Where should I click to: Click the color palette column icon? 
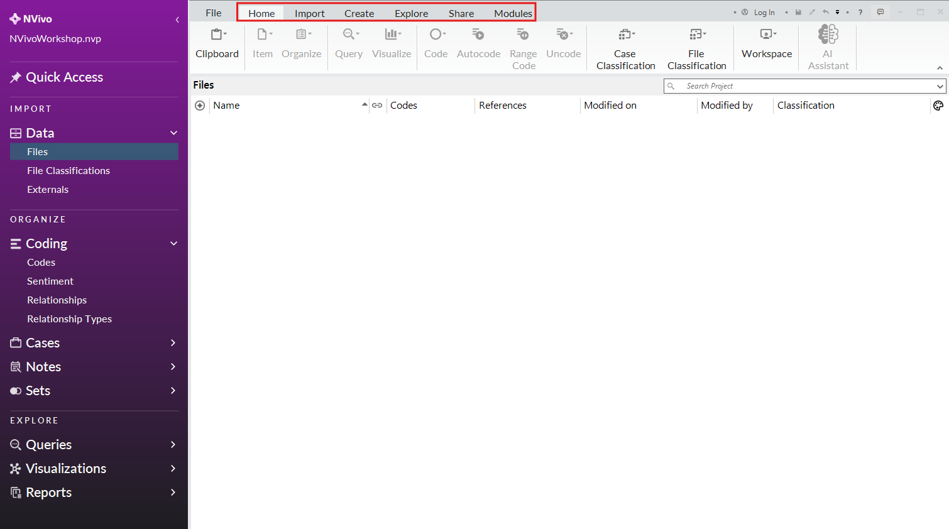[938, 106]
